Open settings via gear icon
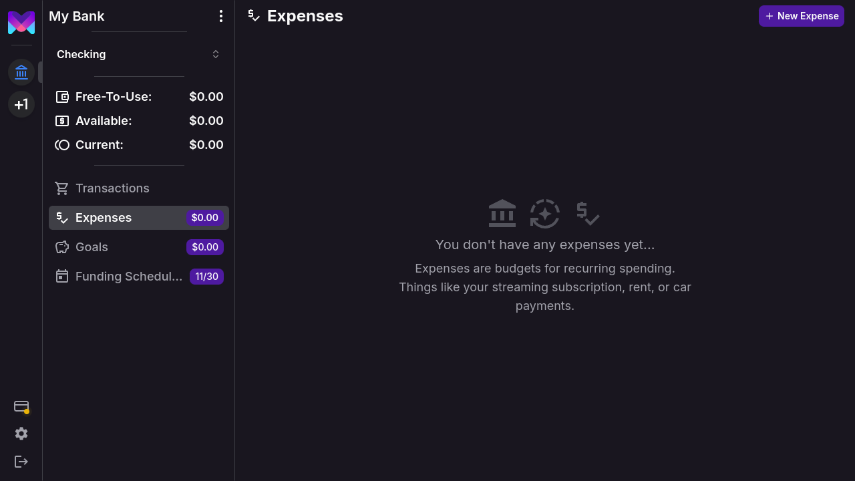The image size is (855, 481). click(21, 434)
